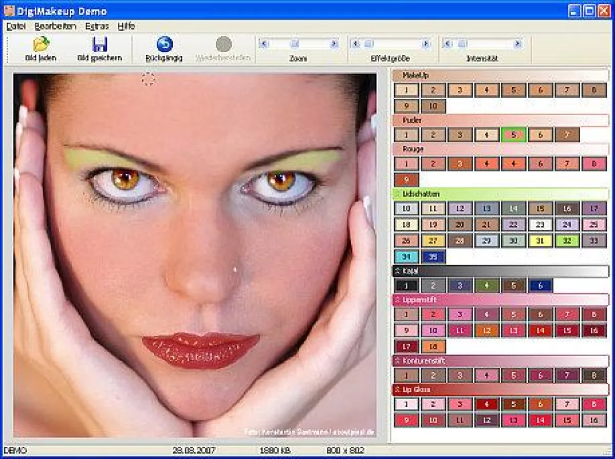Open the Hilfe menu

pyautogui.click(x=127, y=26)
